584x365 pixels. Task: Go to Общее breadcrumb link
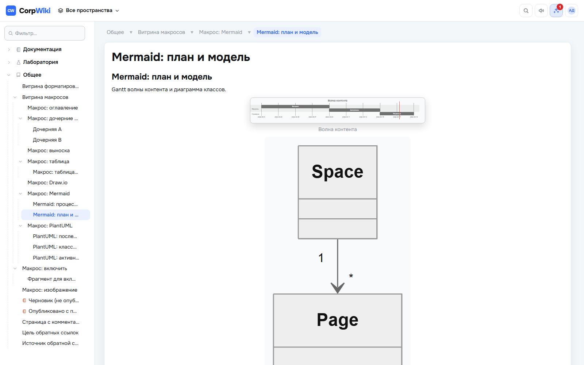point(115,32)
